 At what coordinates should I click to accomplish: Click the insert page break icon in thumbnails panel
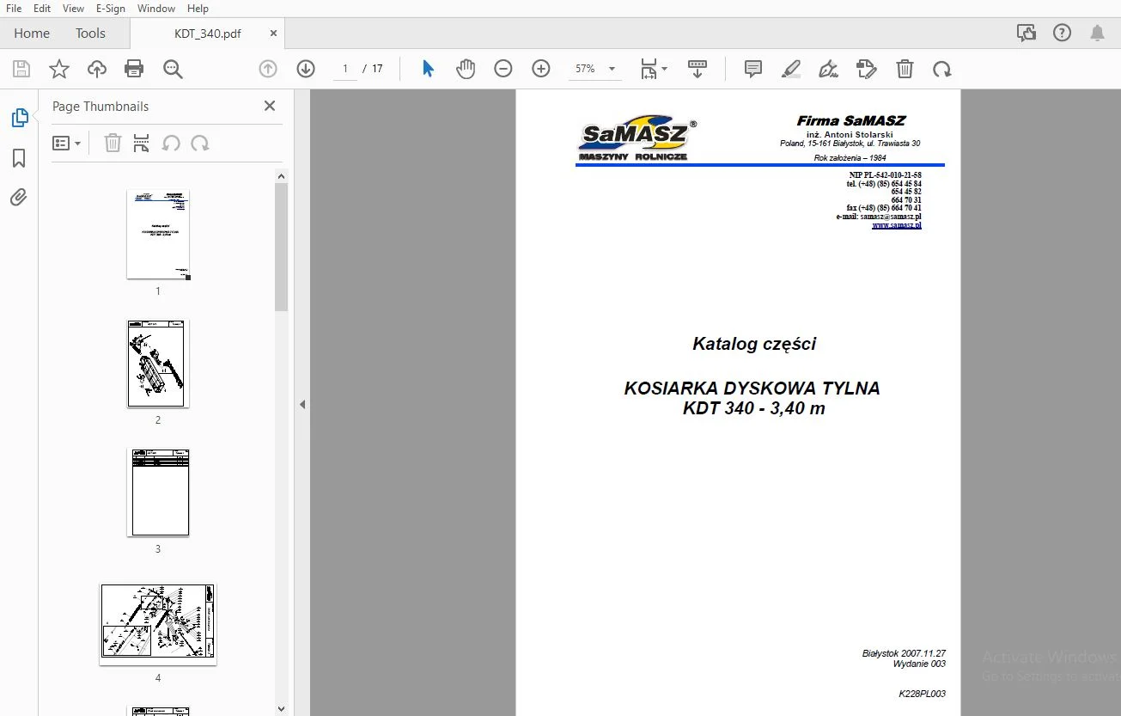click(x=142, y=144)
